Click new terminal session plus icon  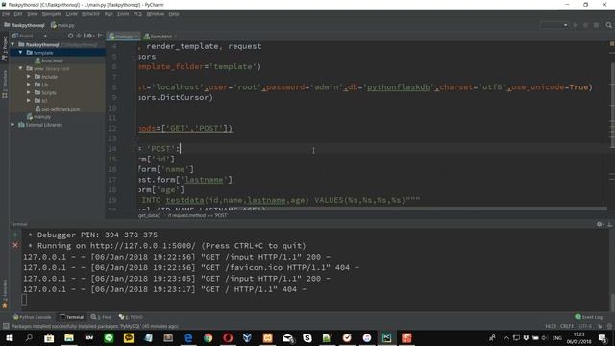point(15,235)
